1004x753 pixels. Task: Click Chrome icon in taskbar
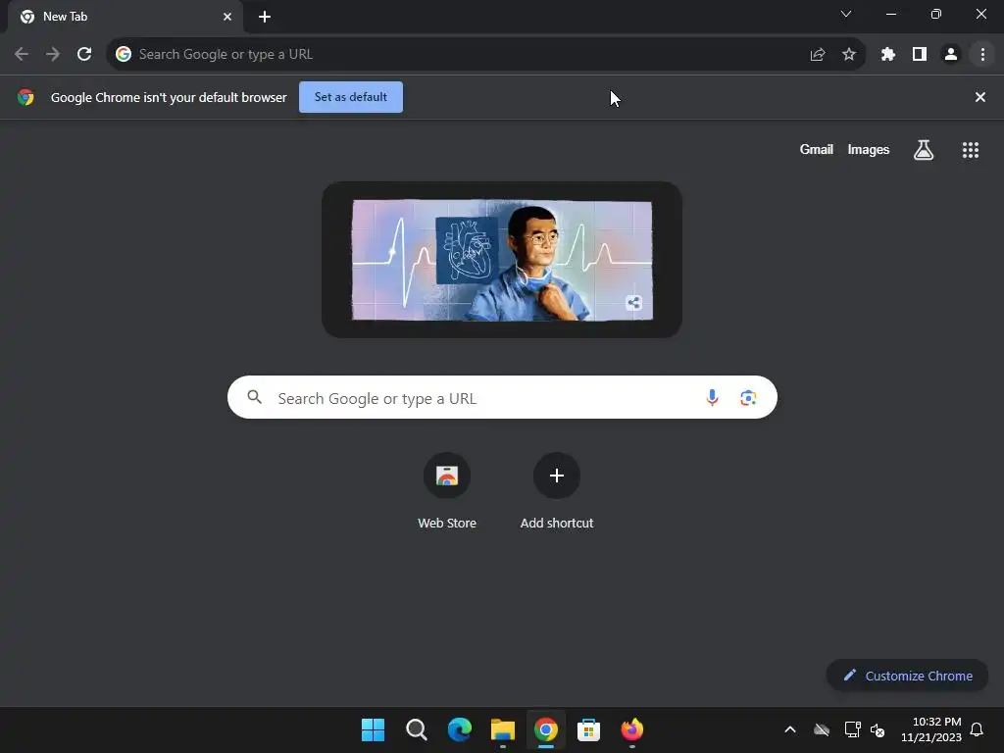tap(546, 729)
